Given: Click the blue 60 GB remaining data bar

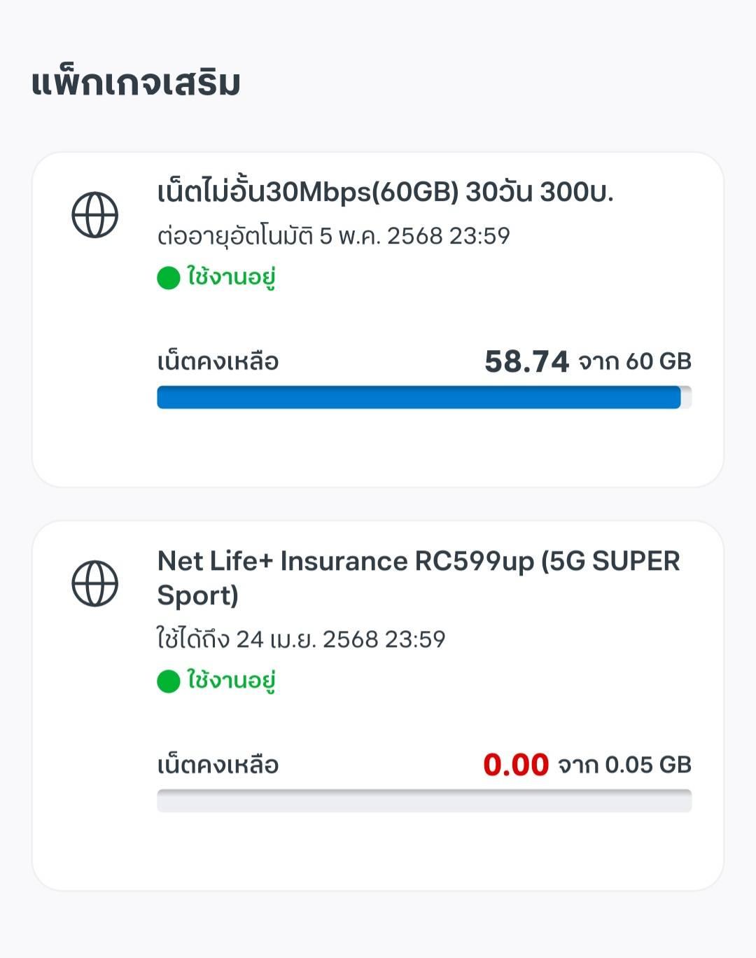Looking at the screenshot, I should 419,397.
